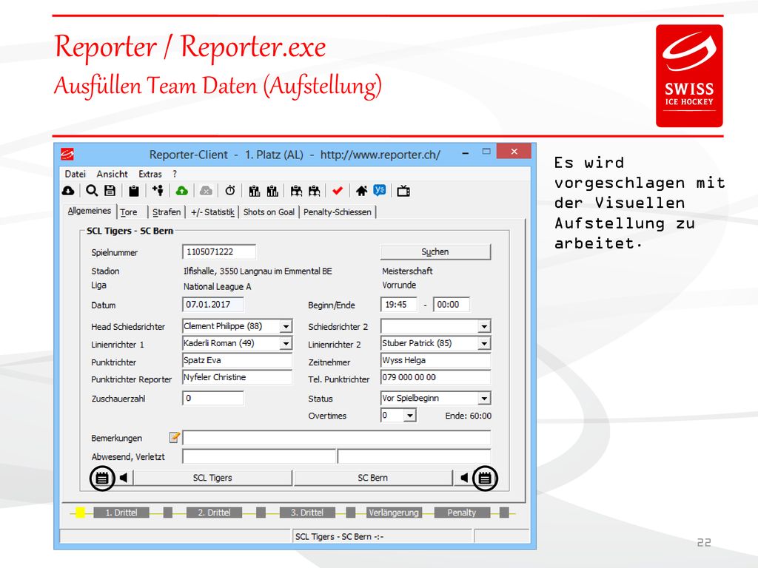Click the red checkmark icon in the toolbar
Screen dimensions: 758x568
pyautogui.click(x=338, y=192)
